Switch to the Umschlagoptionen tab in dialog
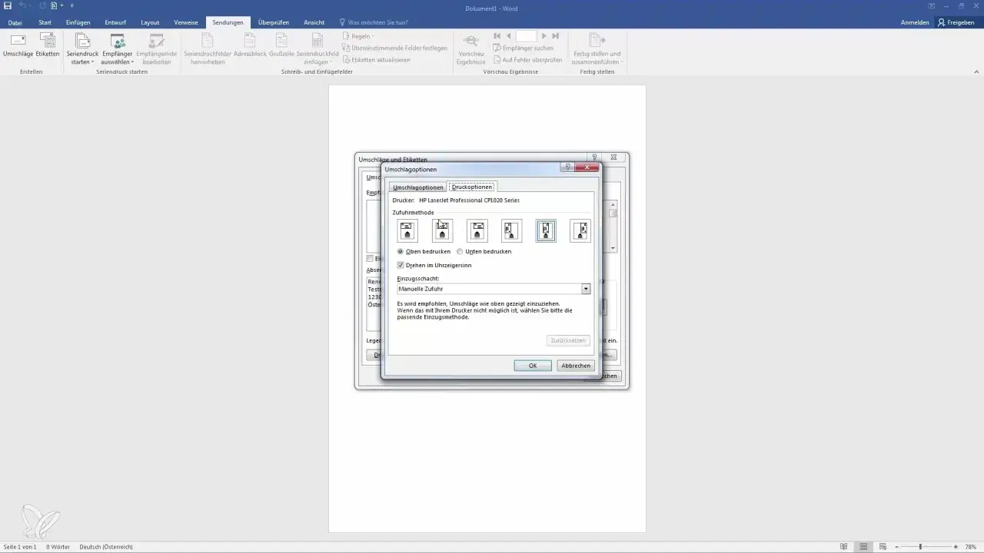 pos(418,187)
